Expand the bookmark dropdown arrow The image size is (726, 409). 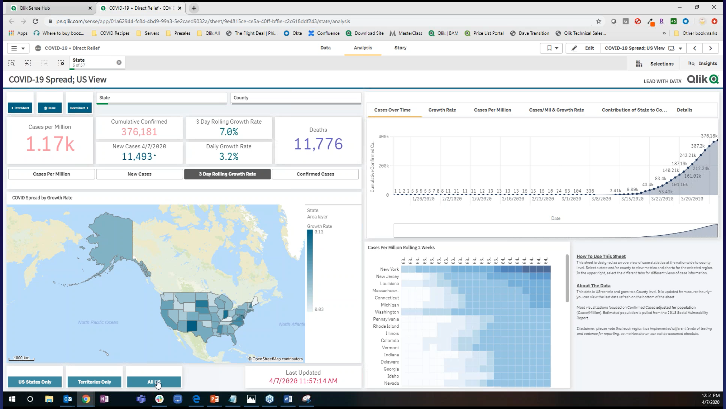click(556, 48)
